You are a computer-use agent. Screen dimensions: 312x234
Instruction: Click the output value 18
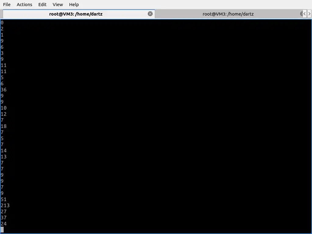tap(4, 126)
